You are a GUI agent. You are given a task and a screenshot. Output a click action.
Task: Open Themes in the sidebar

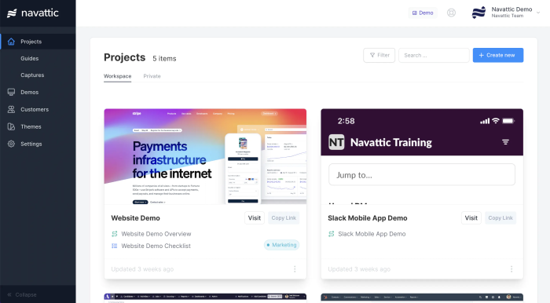pos(31,126)
